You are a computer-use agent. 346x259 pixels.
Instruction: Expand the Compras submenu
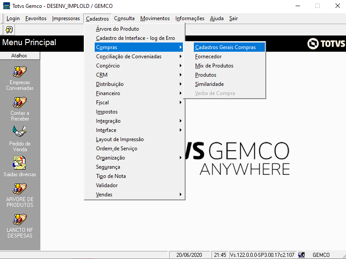pyautogui.click(x=139, y=47)
